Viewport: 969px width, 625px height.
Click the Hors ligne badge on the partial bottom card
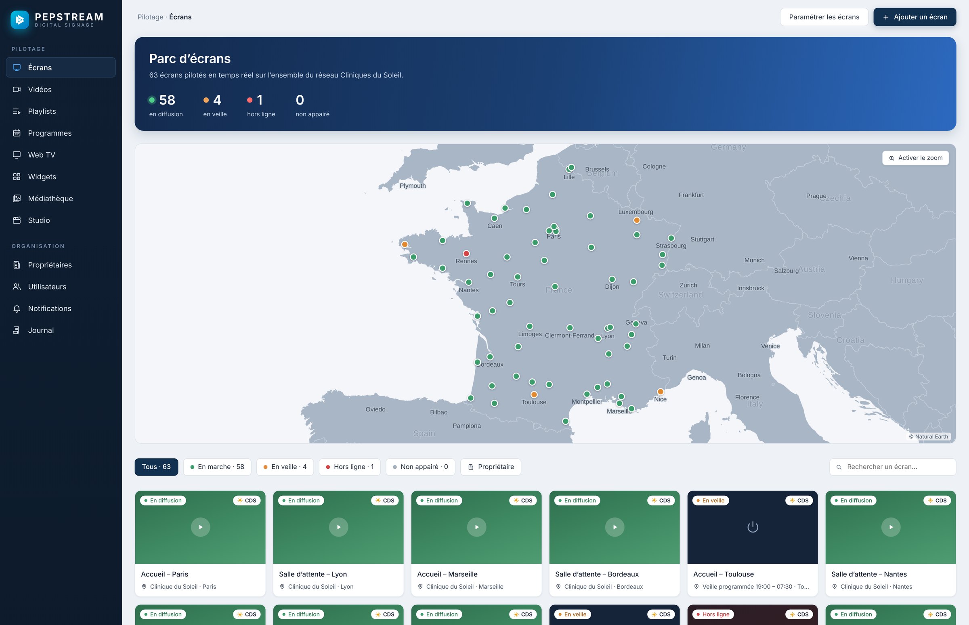click(713, 614)
